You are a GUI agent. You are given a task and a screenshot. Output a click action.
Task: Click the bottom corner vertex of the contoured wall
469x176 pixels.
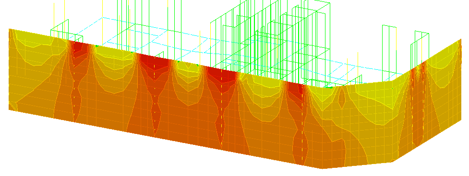[x=322, y=169]
